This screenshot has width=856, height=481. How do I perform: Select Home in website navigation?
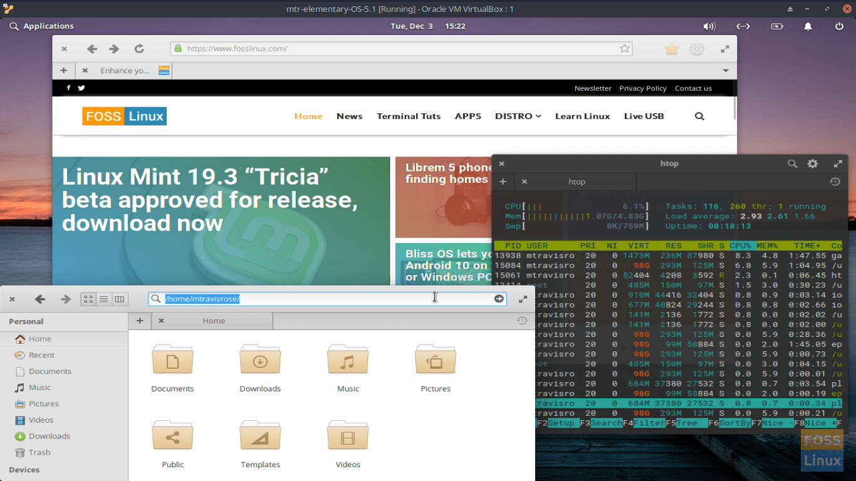tap(308, 116)
